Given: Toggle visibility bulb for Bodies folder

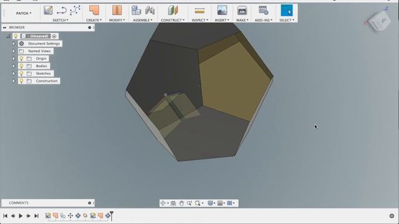Looking at the screenshot, I should (22, 66).
